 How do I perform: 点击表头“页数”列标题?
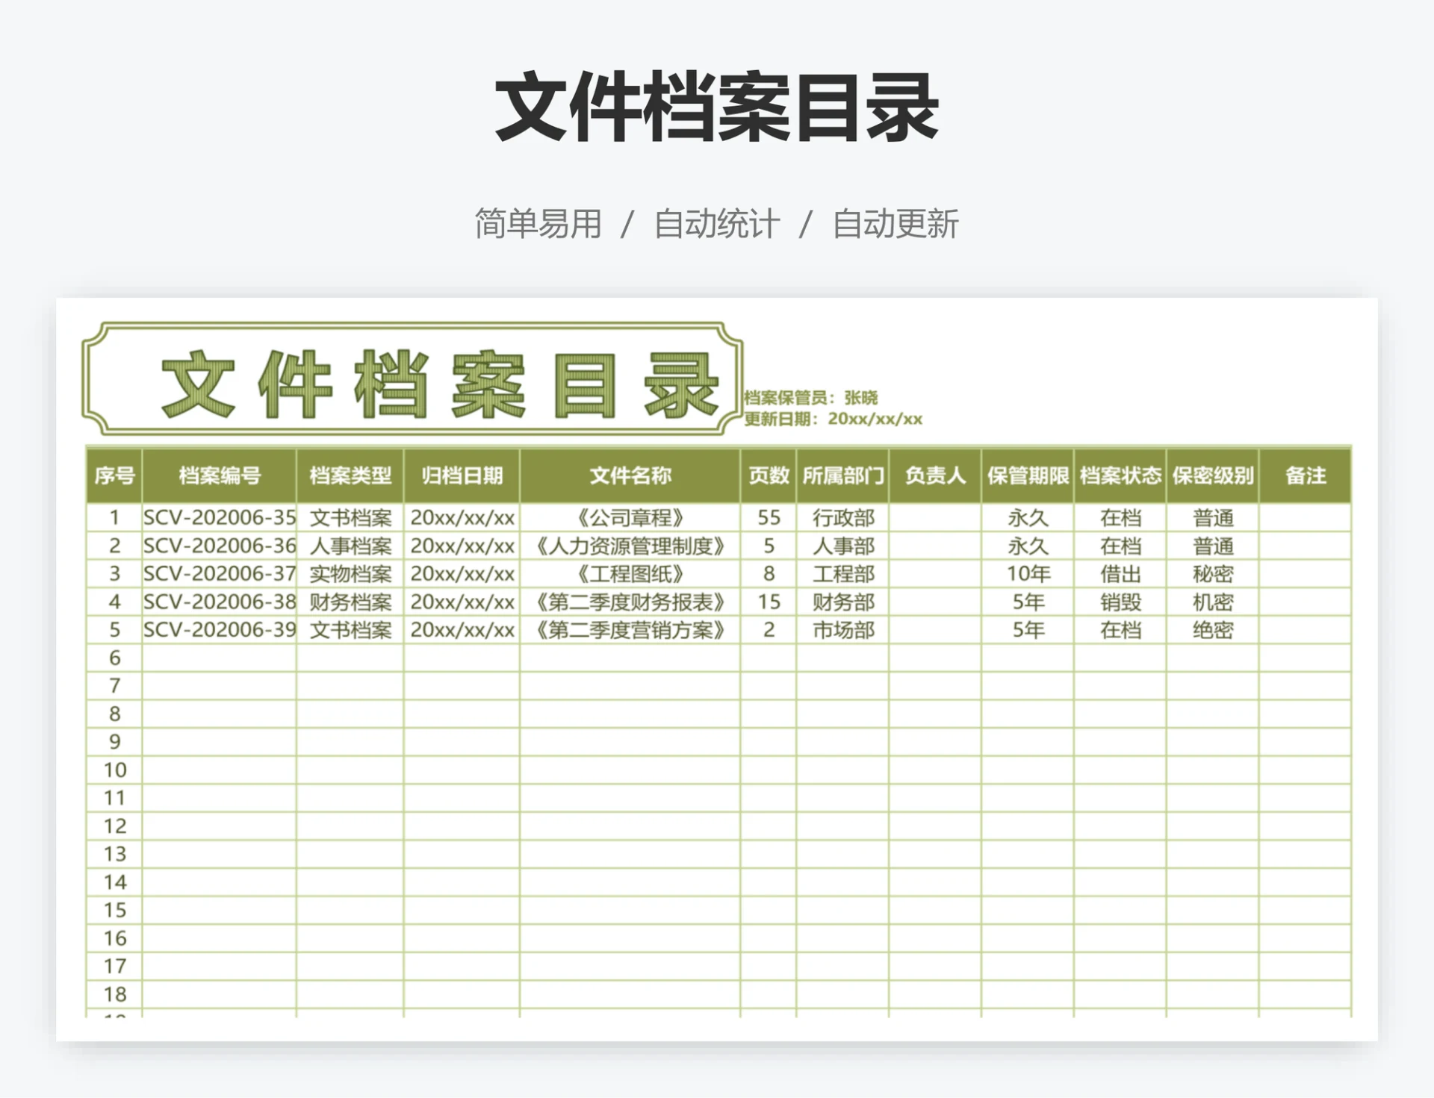[x=766, y=475]
